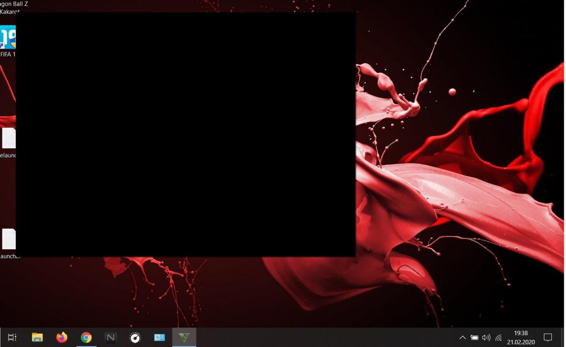This screenshot has height=347, width=566.
Task: Open File Explorer from the taskbar
Action: click(37, 338)
